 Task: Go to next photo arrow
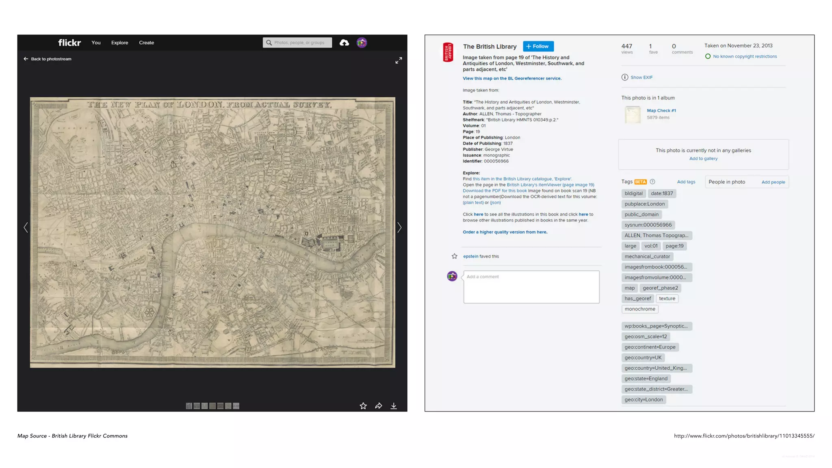click(x=399, y=227)
